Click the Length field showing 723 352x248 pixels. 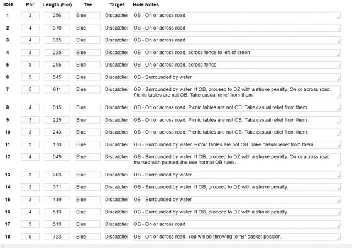[x=57, y=237]
